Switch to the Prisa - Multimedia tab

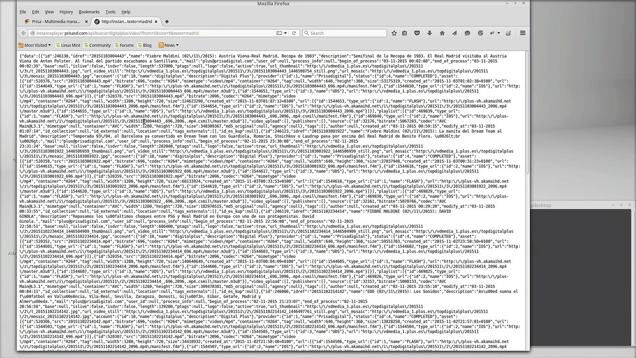(x=56, y=22)
